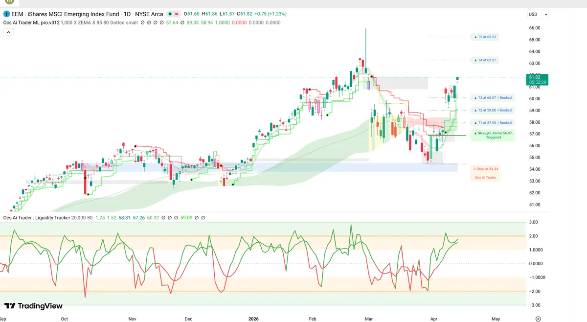The height and width of the screenshot is (322, 587).
Task: Click the T4 at 63.27 target label
Action: (484, 60)
